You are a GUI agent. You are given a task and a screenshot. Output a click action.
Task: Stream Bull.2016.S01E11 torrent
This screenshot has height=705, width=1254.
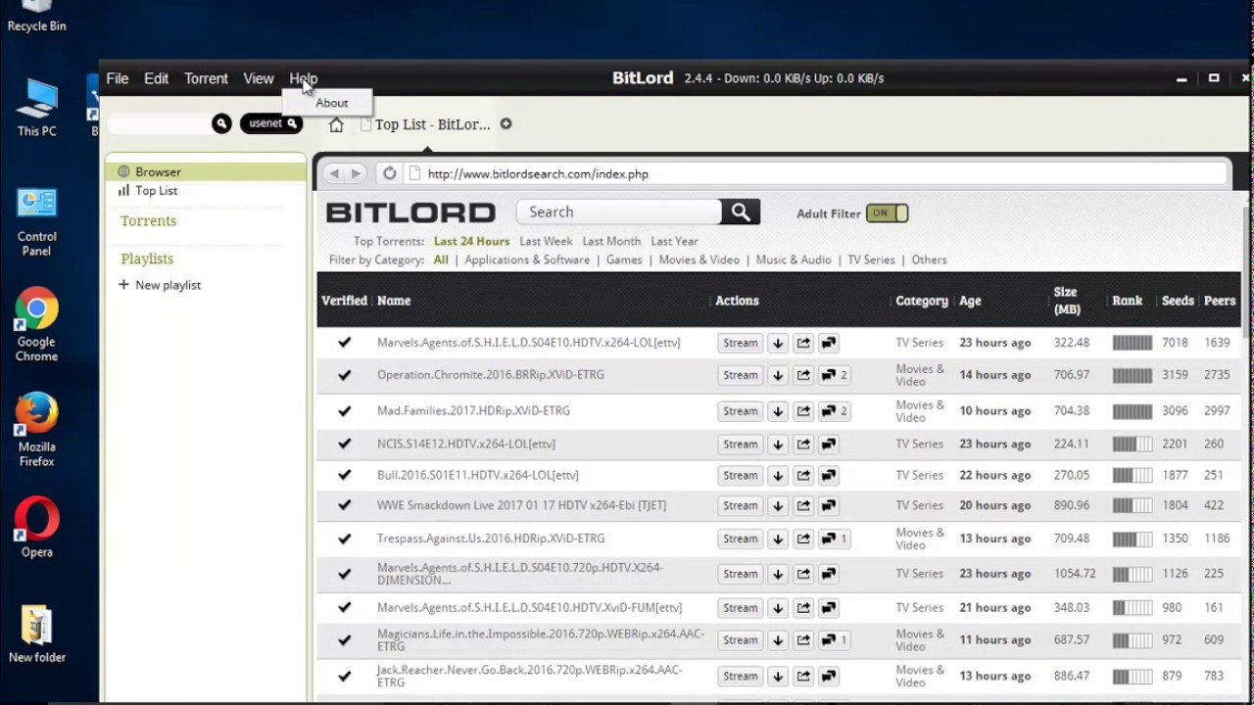740,475
